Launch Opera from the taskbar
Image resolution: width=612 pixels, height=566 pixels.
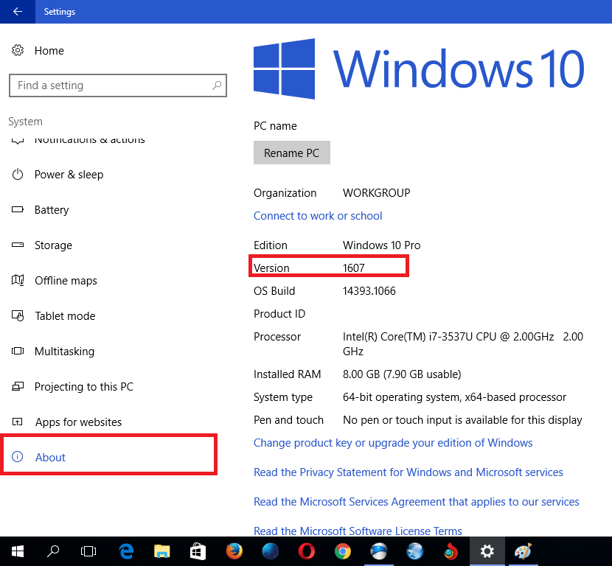pyautogui.click(x=307, y=551)
